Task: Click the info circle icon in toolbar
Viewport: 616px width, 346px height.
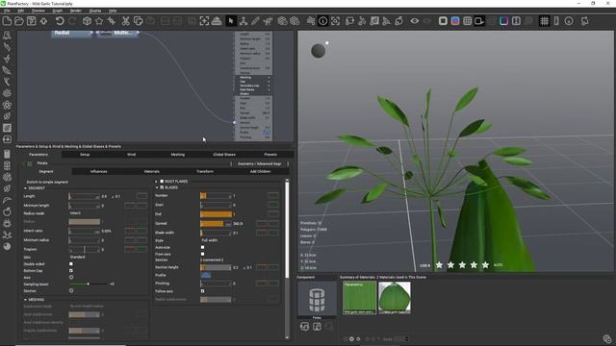Action: [323, 21]
